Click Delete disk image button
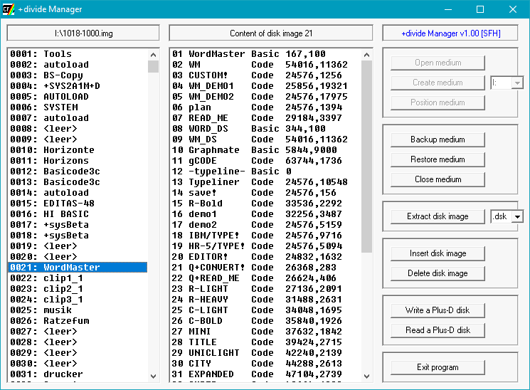 coord(438,273)
